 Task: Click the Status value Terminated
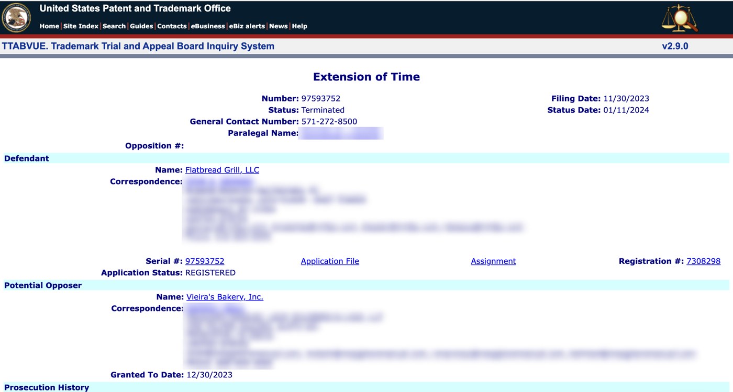[323, 110]
